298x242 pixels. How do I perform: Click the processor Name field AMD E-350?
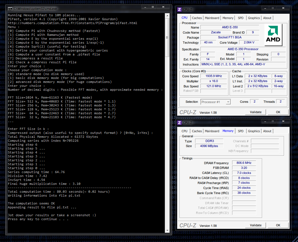230,27
